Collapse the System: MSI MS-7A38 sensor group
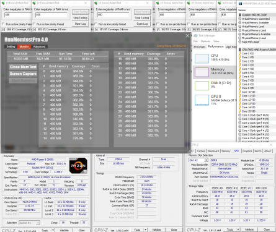 point(240,15)
